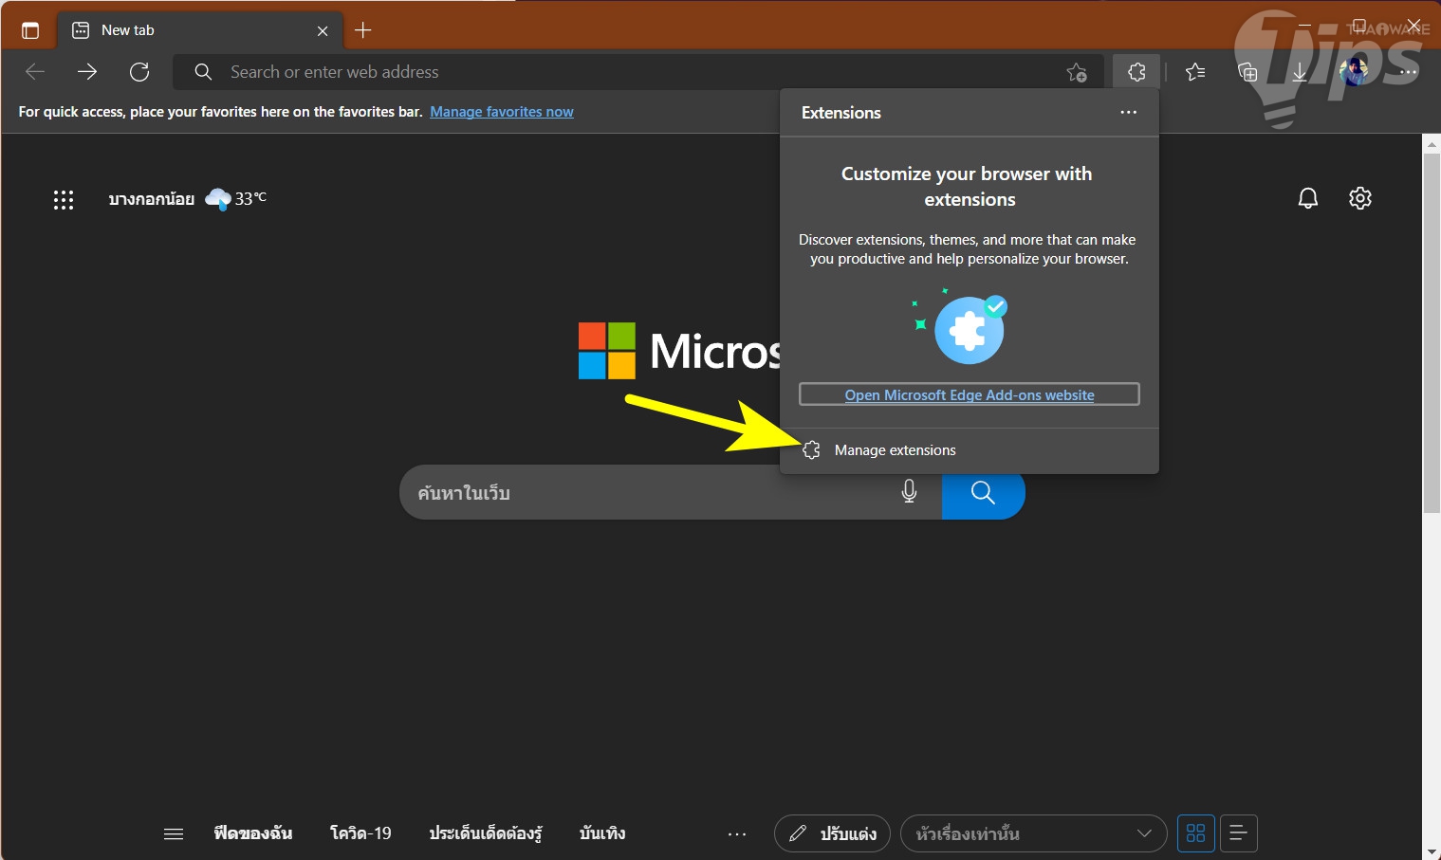Viewport: 1441px width, 860px height.
Task: Click Manage extensions in the panel
Action: [970, 450]
